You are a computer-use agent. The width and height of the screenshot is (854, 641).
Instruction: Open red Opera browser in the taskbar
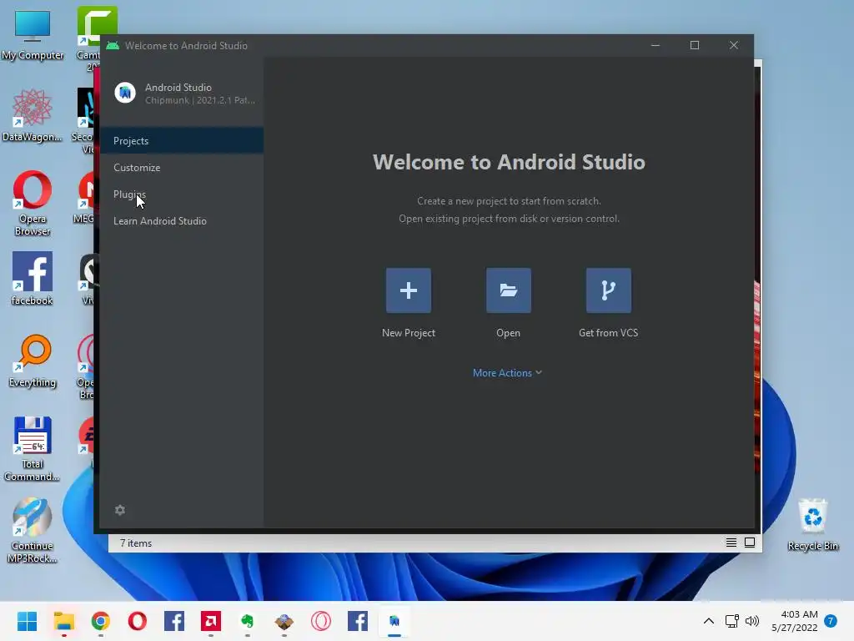[x=138, y=621]
